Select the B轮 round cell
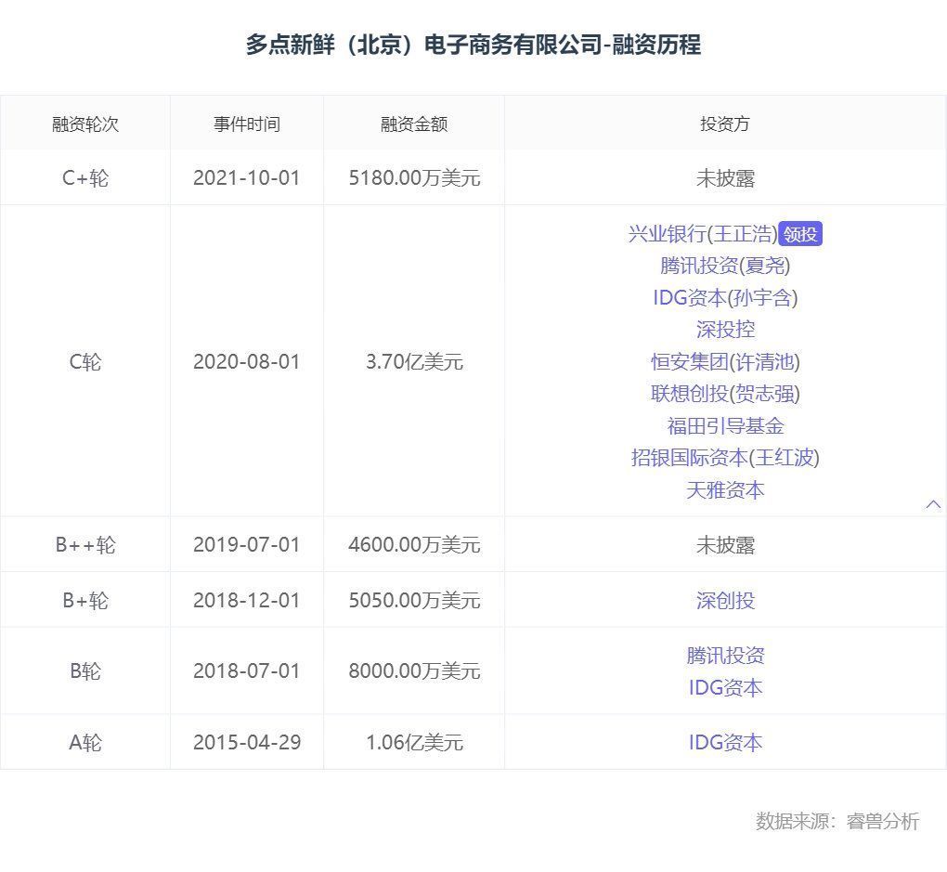This screenshot has width=947, height=872. [85, 671]
